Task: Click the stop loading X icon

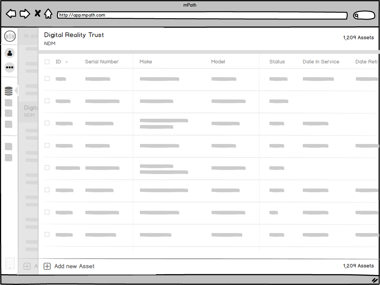Action: 37,13
